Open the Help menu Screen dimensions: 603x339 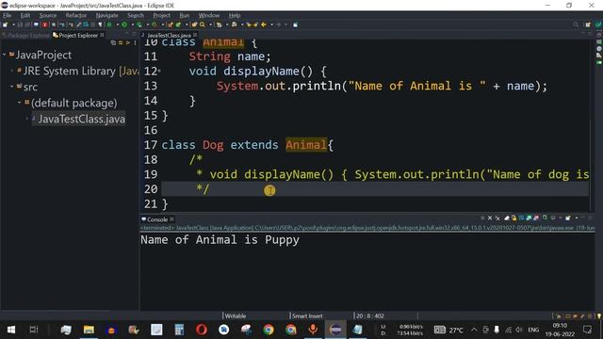click(x=235, y=15)
